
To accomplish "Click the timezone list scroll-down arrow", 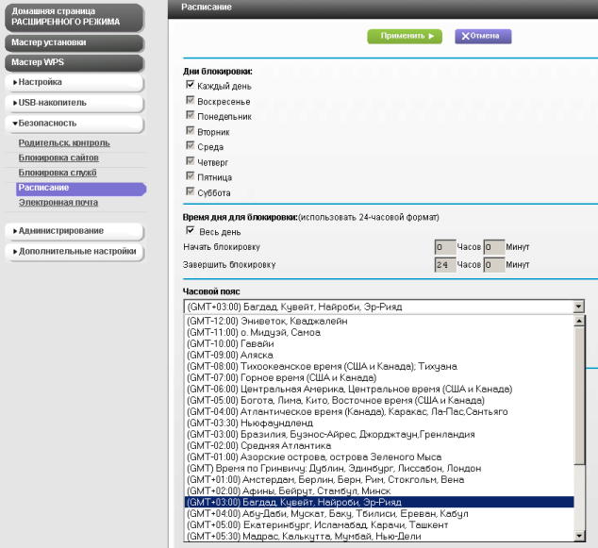I will click(x=579, y=536).
